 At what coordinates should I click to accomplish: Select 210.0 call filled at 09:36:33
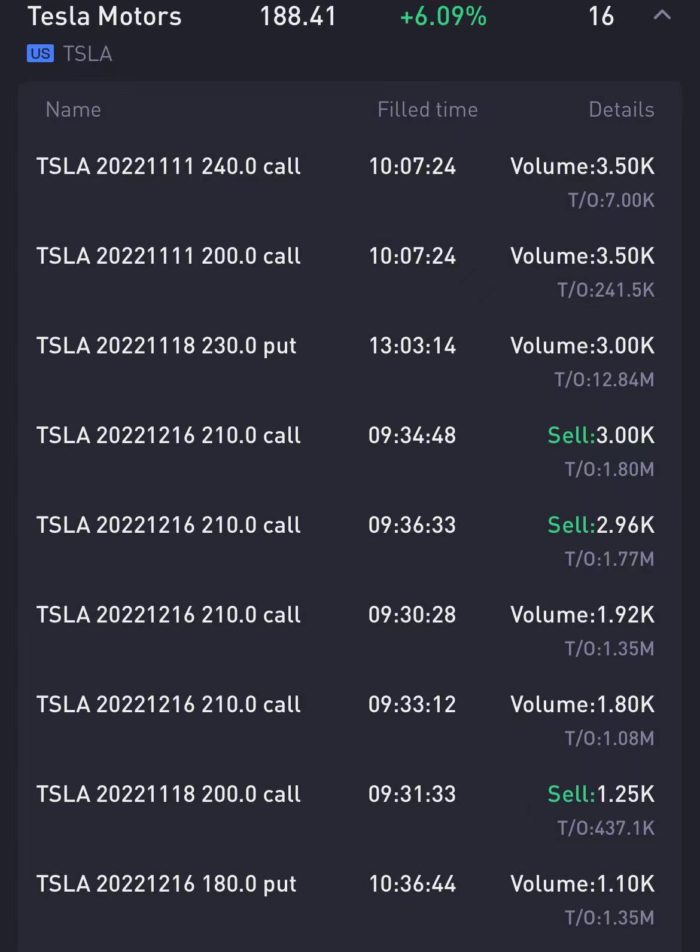[350, 541]
